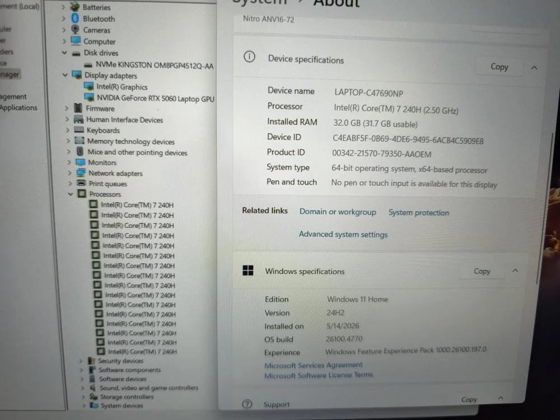Click the Print queues category icon

coord(82,183)
